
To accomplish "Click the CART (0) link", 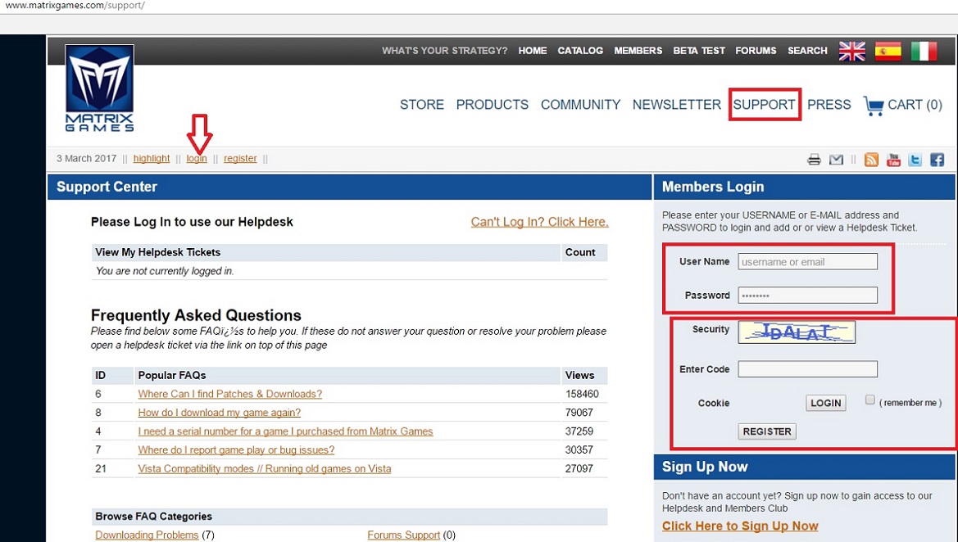I will (x=915, y=105).
